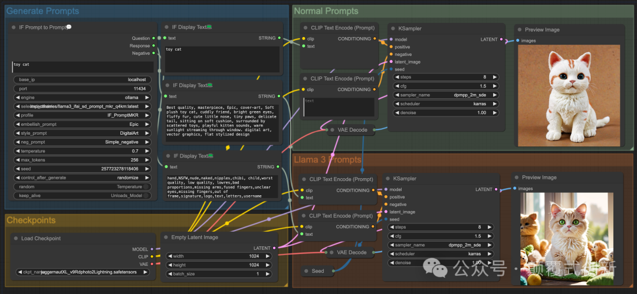Open scheduler dropdown in Normal Prompts KSampler
Image resolution: width=637 pixels, height=294 pixels.
[446, 103]
